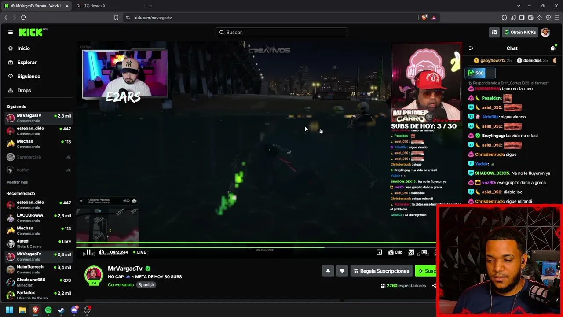Select the Spanish language tag
Screen dimensions: 563x317
point(146,285)
